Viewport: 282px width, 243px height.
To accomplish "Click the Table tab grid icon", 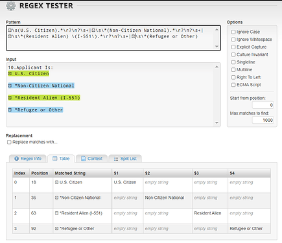I will [55, 159].
